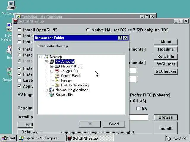190x142 pixels.
Task: Open the Readme button
Action: [x=166, y=49]
